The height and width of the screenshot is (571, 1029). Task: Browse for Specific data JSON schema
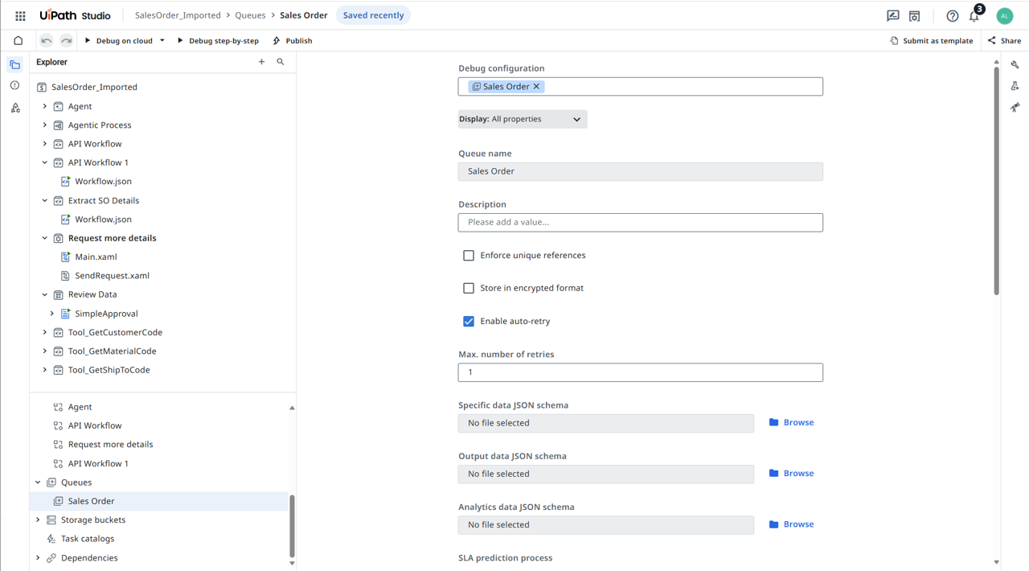(791, 422)
